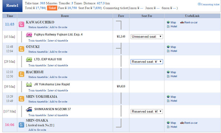Open Interval timetable for LTD. EXP KAIJI 108
Image resolution: width=221 pixels, height=133 pixels.
pos(58,66)
